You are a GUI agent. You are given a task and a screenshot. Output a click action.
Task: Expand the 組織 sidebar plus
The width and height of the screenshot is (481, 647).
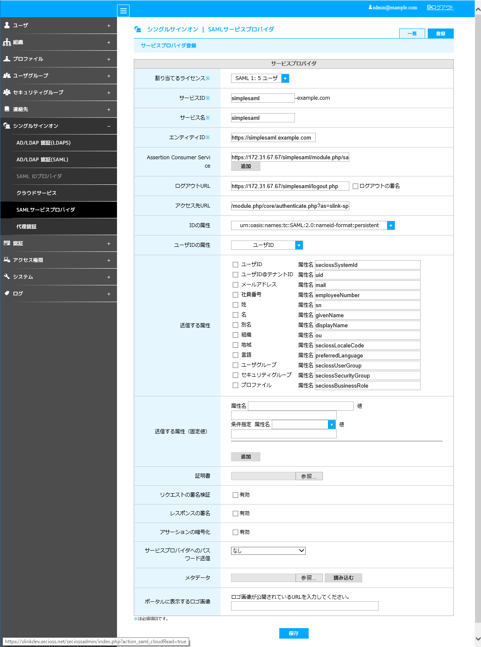[x=109, y=42]
